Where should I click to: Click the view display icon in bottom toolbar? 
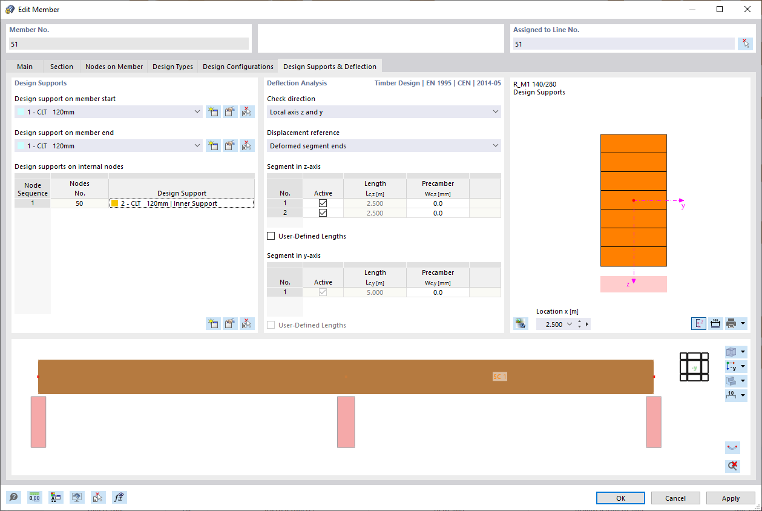(x=77, y=498)
